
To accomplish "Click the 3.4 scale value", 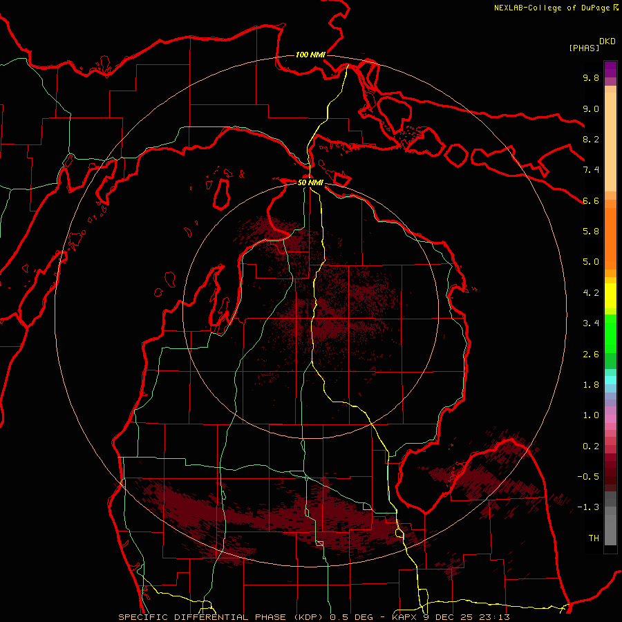I will click(591, 323).
